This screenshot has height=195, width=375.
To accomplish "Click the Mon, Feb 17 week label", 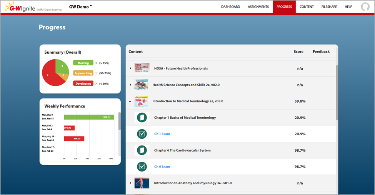I will pos(48,149).
